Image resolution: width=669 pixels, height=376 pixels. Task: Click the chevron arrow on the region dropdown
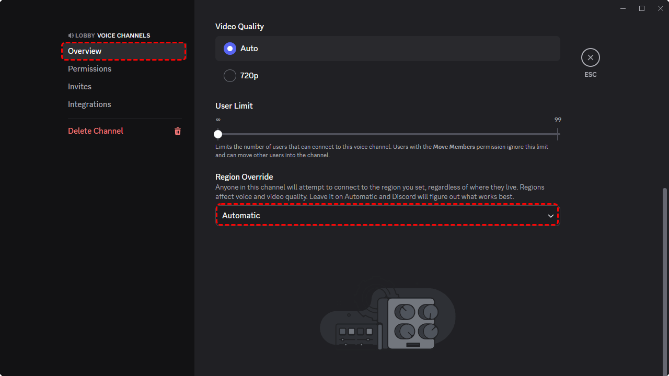550,216
